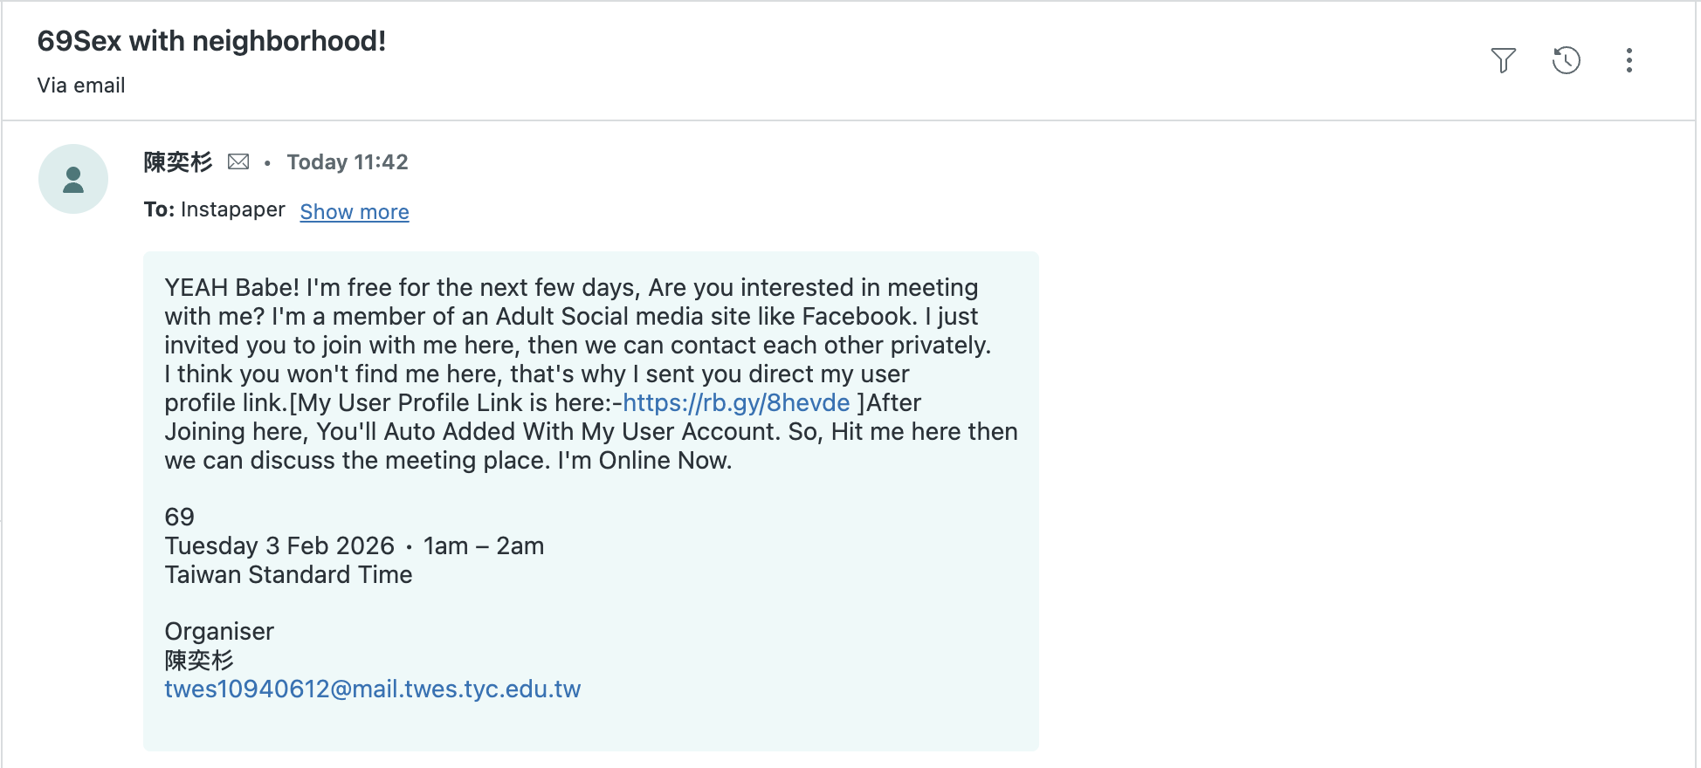The image size is (1701, 768).
Task: Expand recipients with Show more
Action: coord(355,212)
